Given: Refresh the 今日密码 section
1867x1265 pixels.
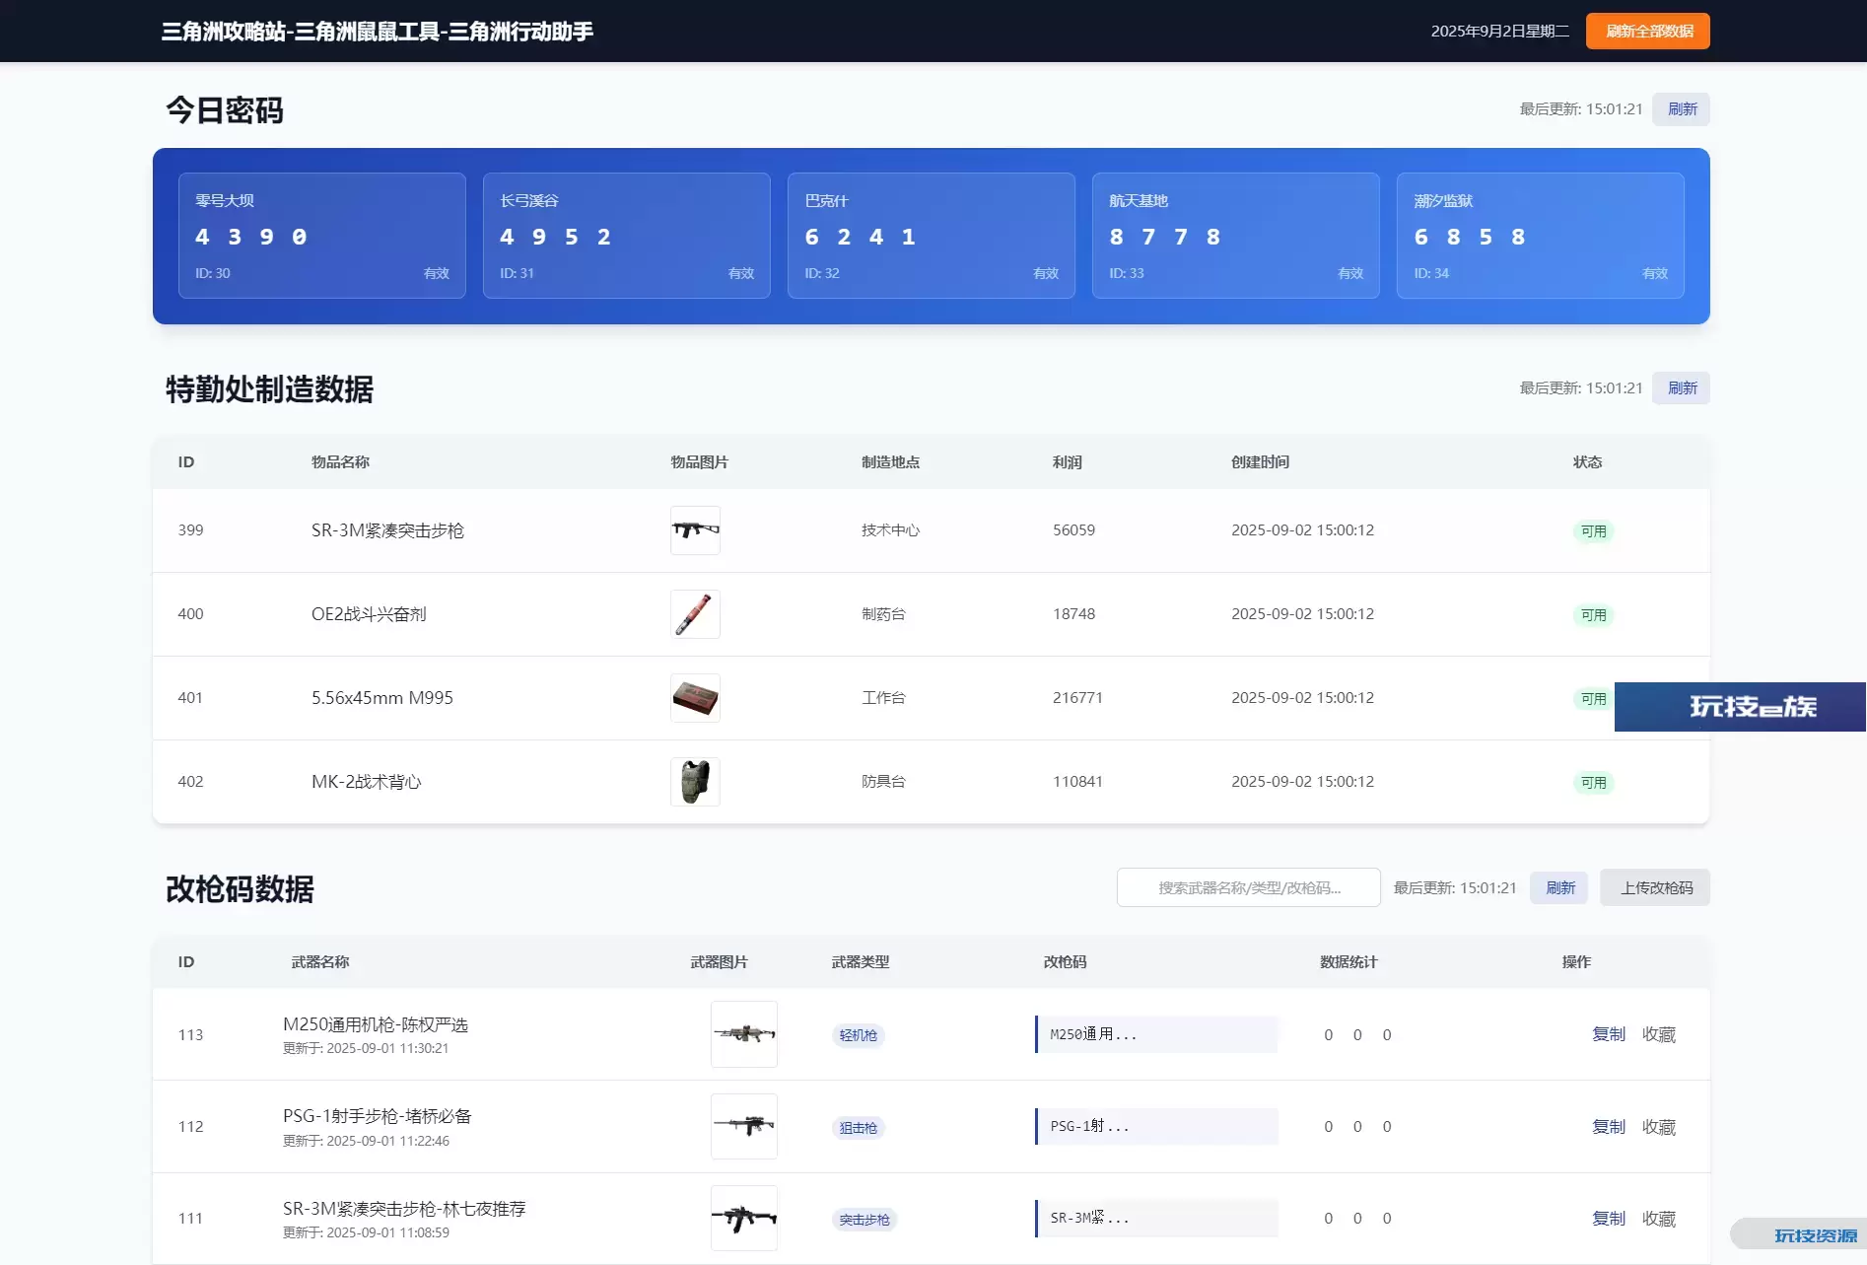Looking at the screenshot, I should pos(1682,109).
